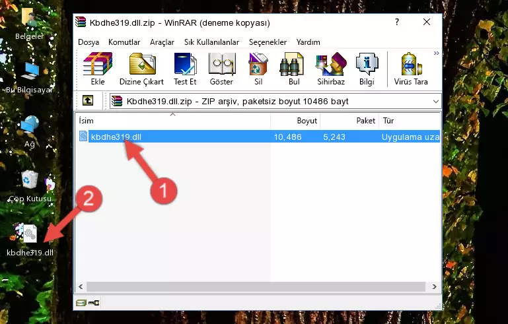Open the Komutlar menu
508x324 pixels.
124,42
